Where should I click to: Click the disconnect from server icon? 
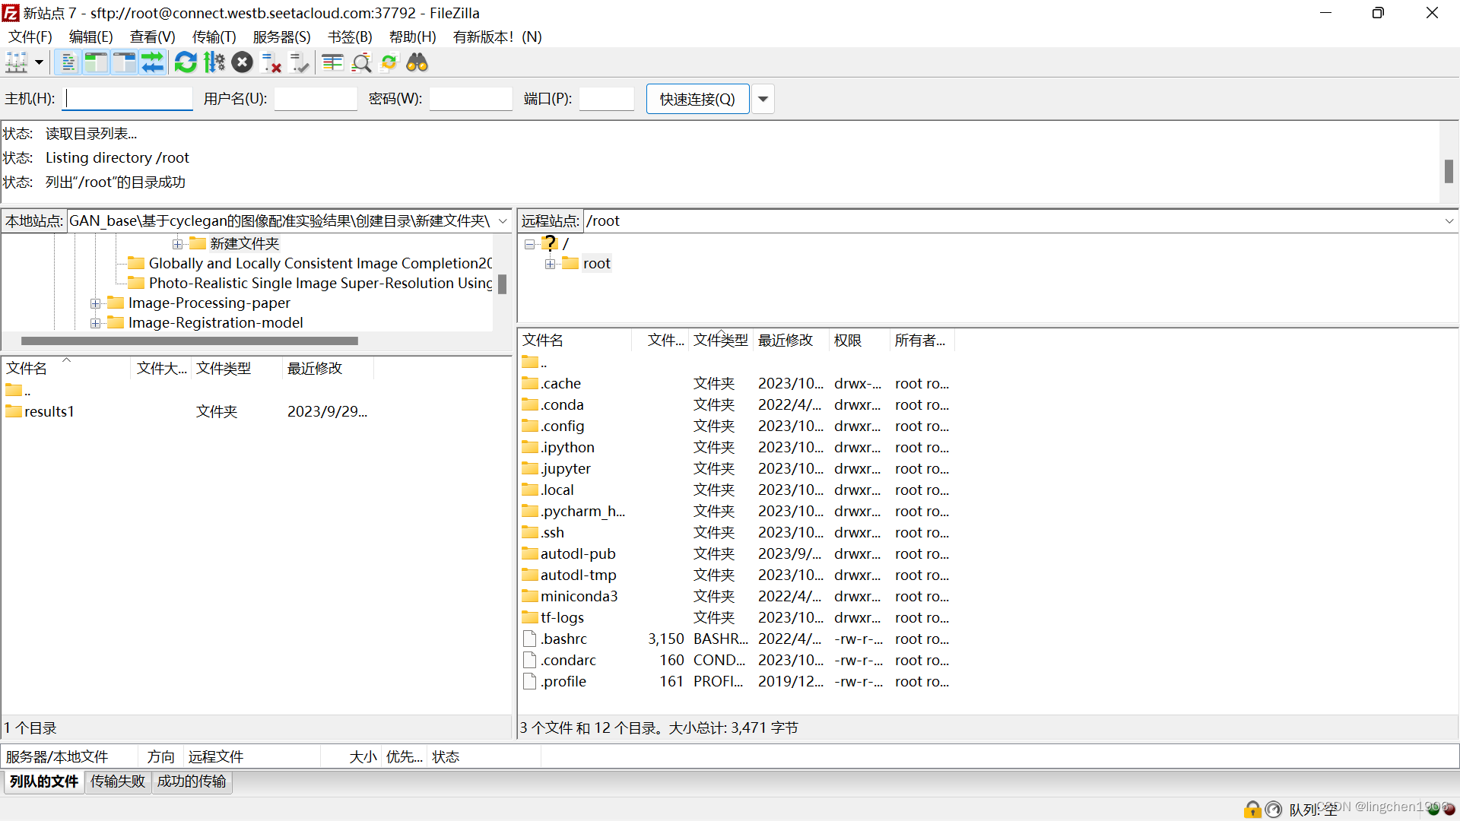click(x=271, y=62)
